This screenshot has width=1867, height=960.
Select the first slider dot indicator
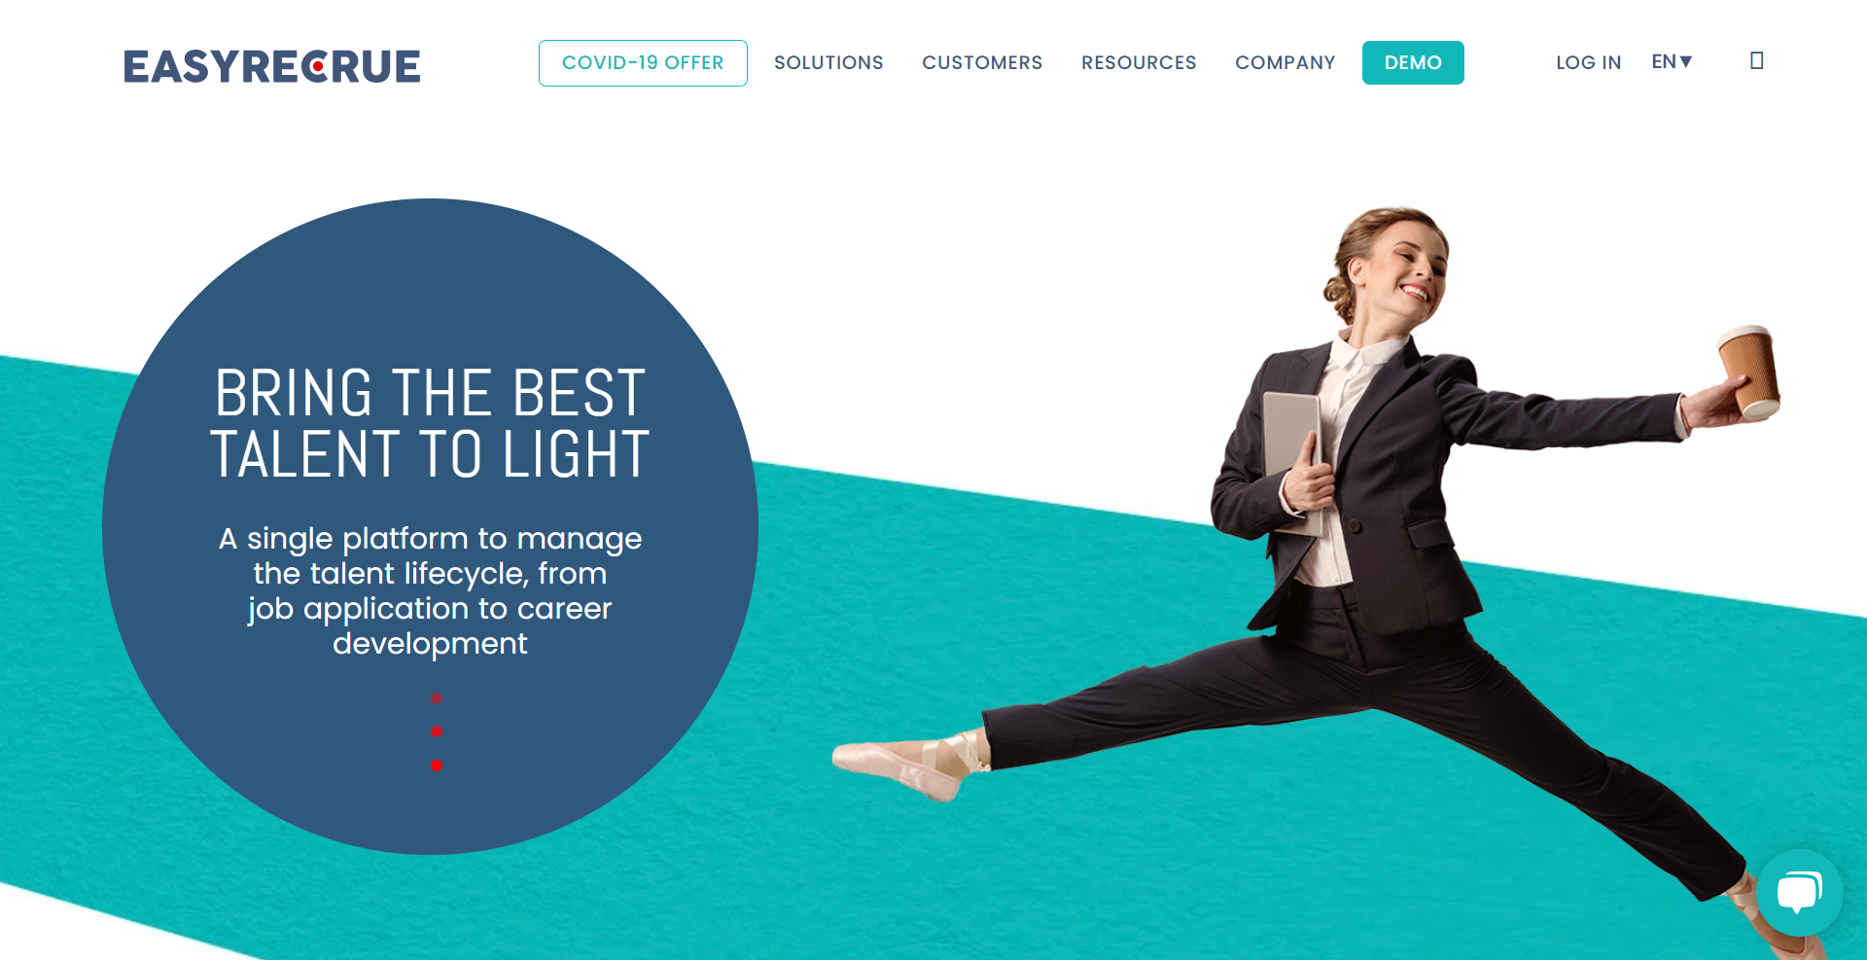437,698
